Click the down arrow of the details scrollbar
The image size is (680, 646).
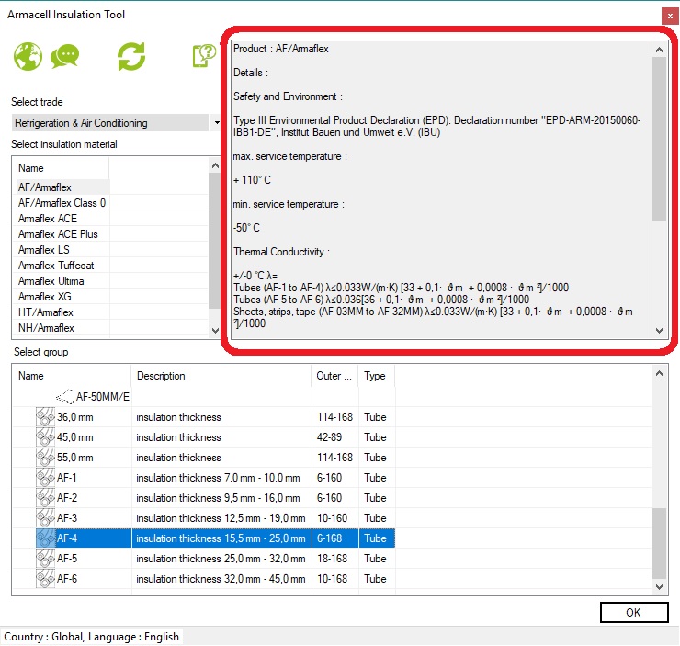click(659, 331)
